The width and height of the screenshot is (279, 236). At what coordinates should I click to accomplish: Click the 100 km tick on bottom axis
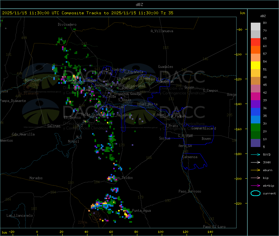(x=161, y=232)
